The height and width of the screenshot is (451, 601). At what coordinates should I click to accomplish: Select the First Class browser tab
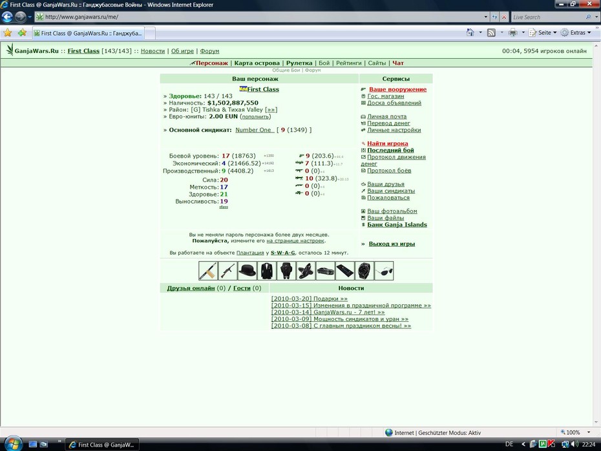click(x=88, y=34)
